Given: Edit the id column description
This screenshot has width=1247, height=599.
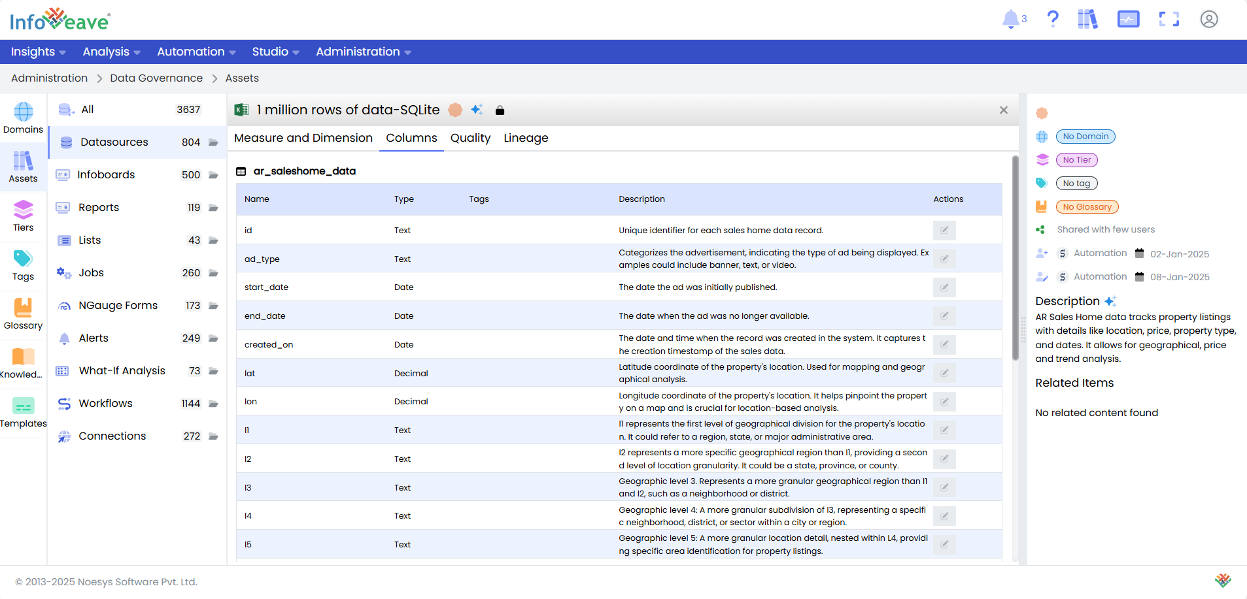Looking at the screenshot, I should (944, 231).
